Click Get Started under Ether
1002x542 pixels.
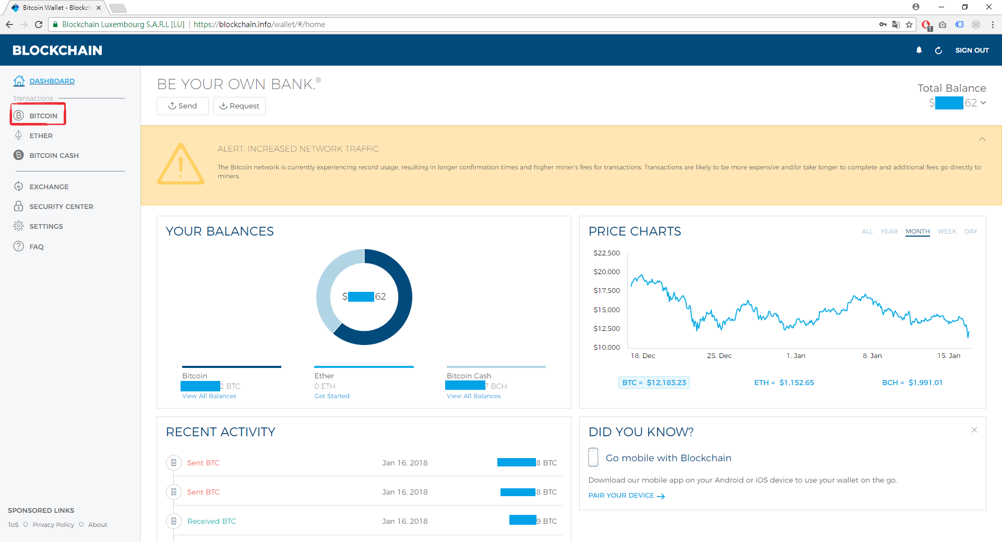(332, 396)
